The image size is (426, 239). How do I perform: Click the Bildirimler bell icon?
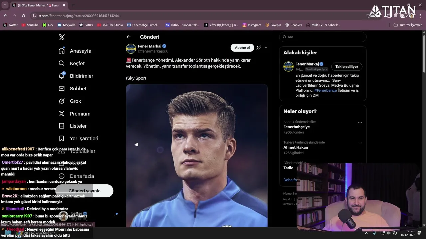tap(62, 76)
